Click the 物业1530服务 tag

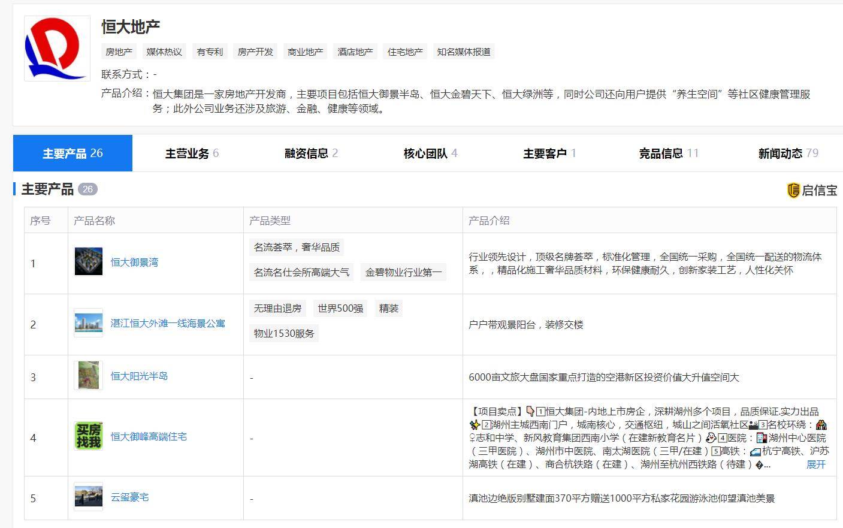[x=284, y=334]
